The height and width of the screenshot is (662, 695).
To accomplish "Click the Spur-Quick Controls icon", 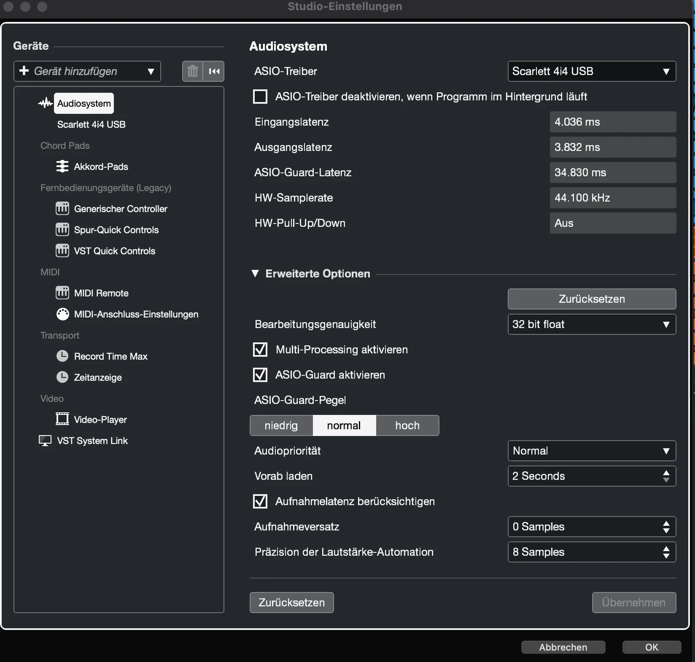I will click(62, 230).
